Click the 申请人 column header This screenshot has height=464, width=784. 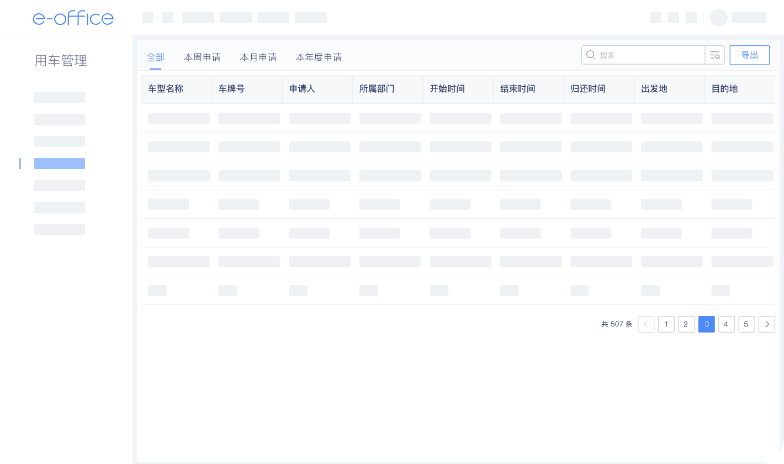pyautogui.click(x=317, y=89)
